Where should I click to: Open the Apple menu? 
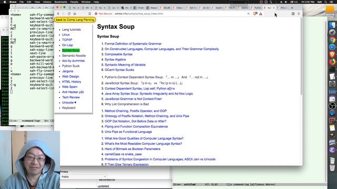pos(5,2)
